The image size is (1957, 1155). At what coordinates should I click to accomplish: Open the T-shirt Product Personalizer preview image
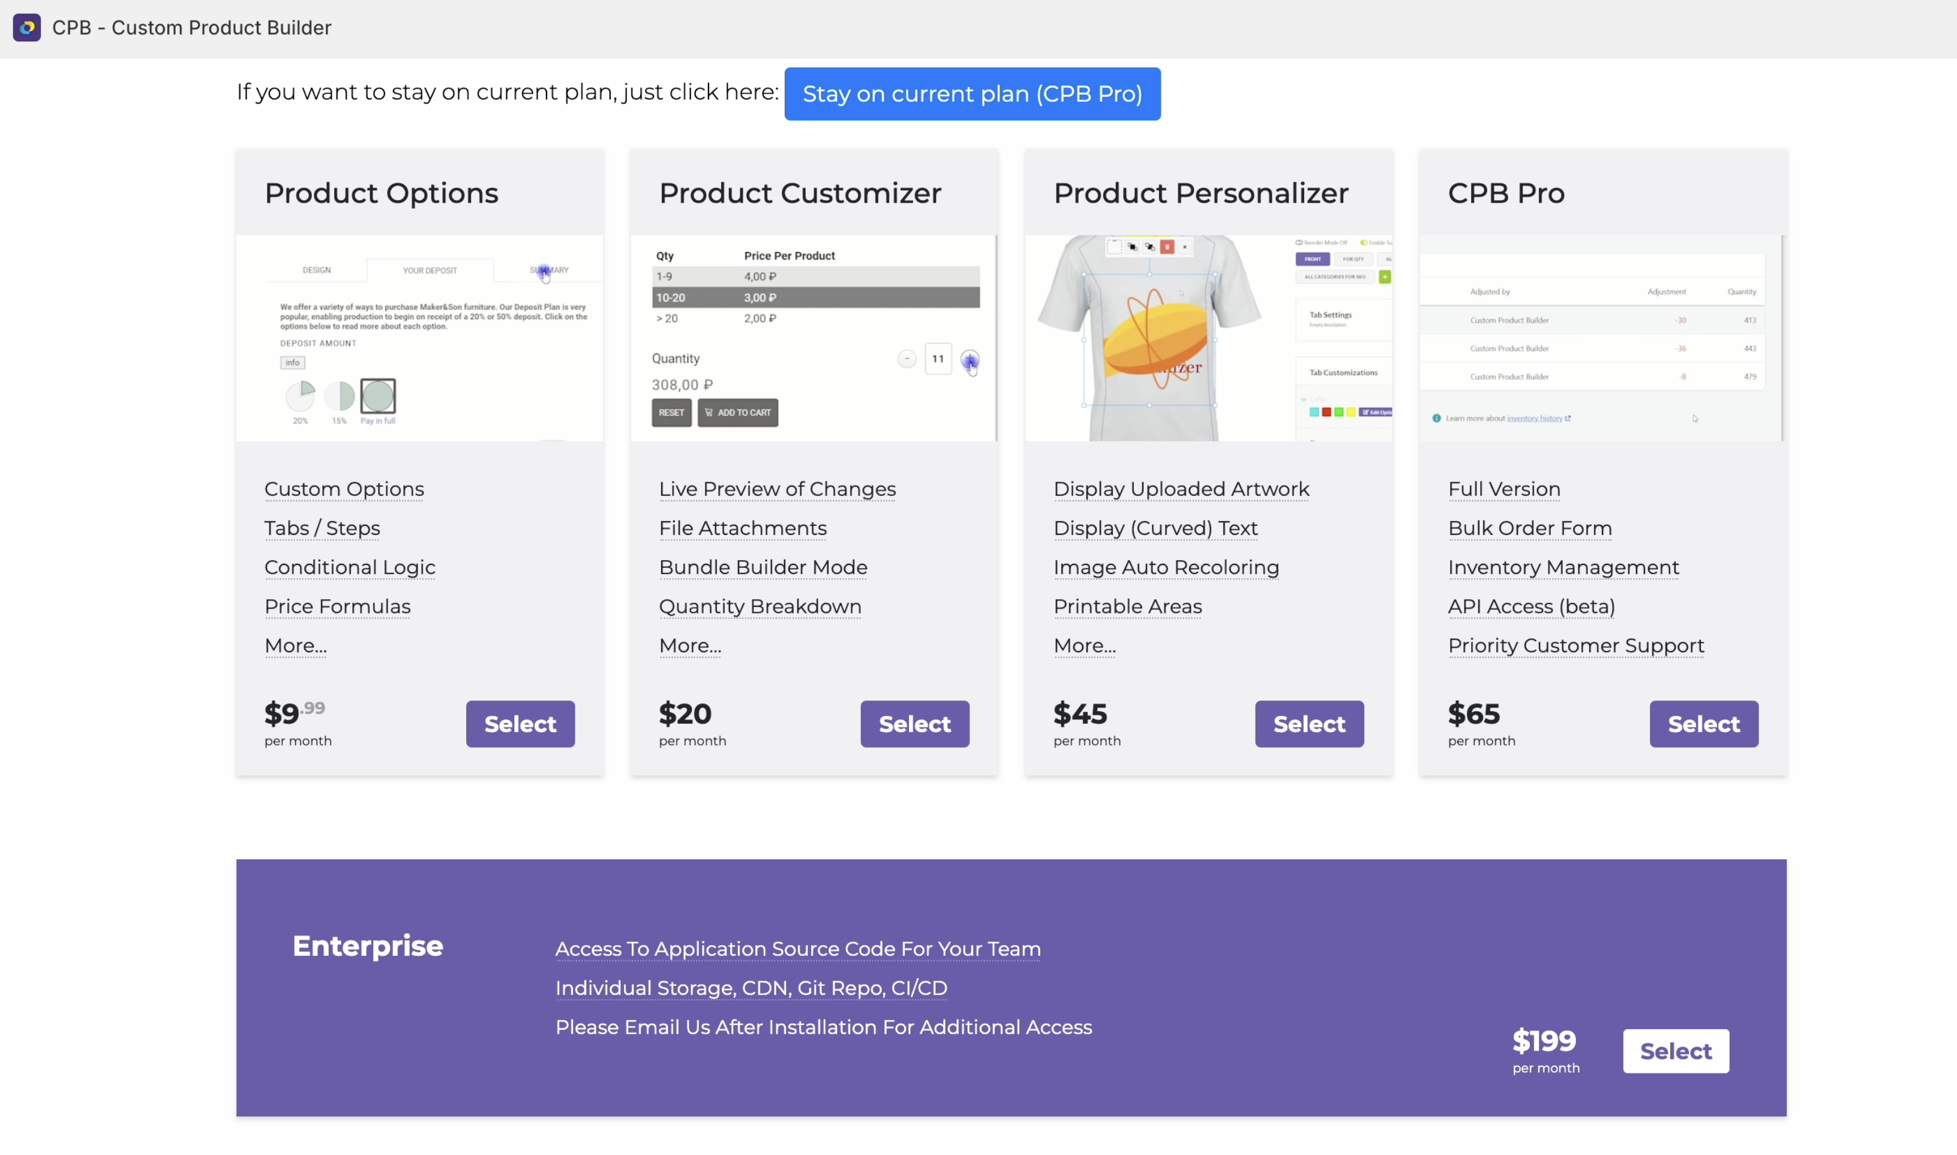click(x=1209, y=339)
